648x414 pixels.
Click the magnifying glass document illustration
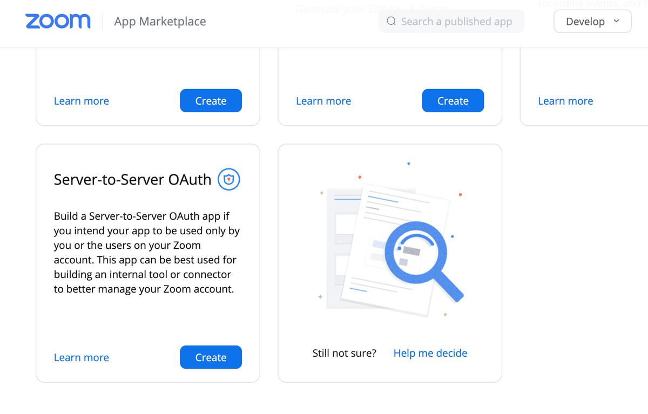pyautogui.click(x=390, y=239)
